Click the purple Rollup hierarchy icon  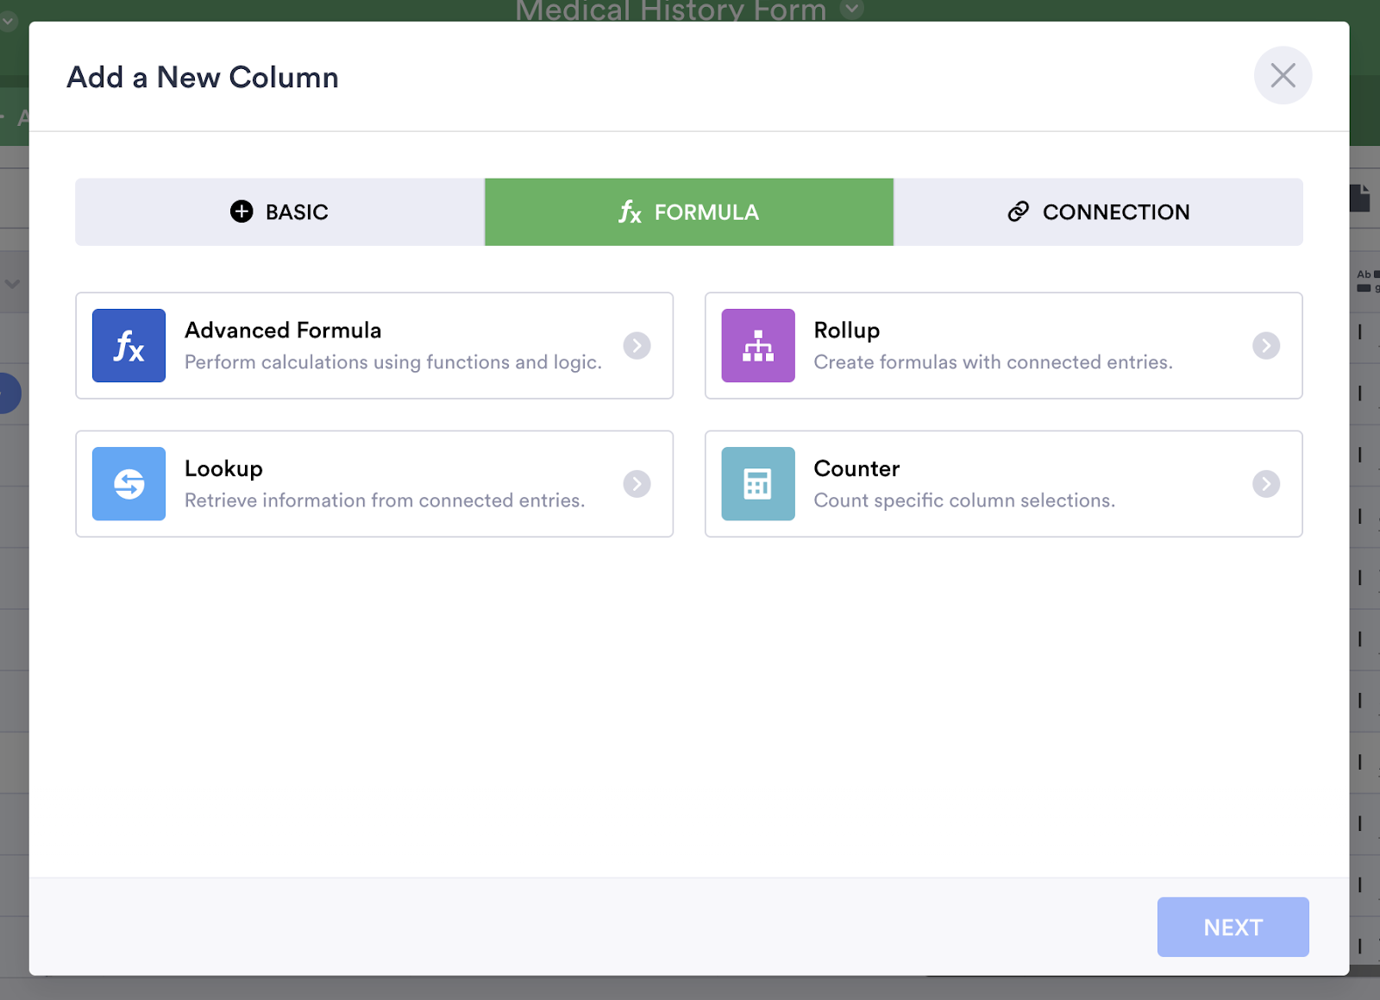758,346
